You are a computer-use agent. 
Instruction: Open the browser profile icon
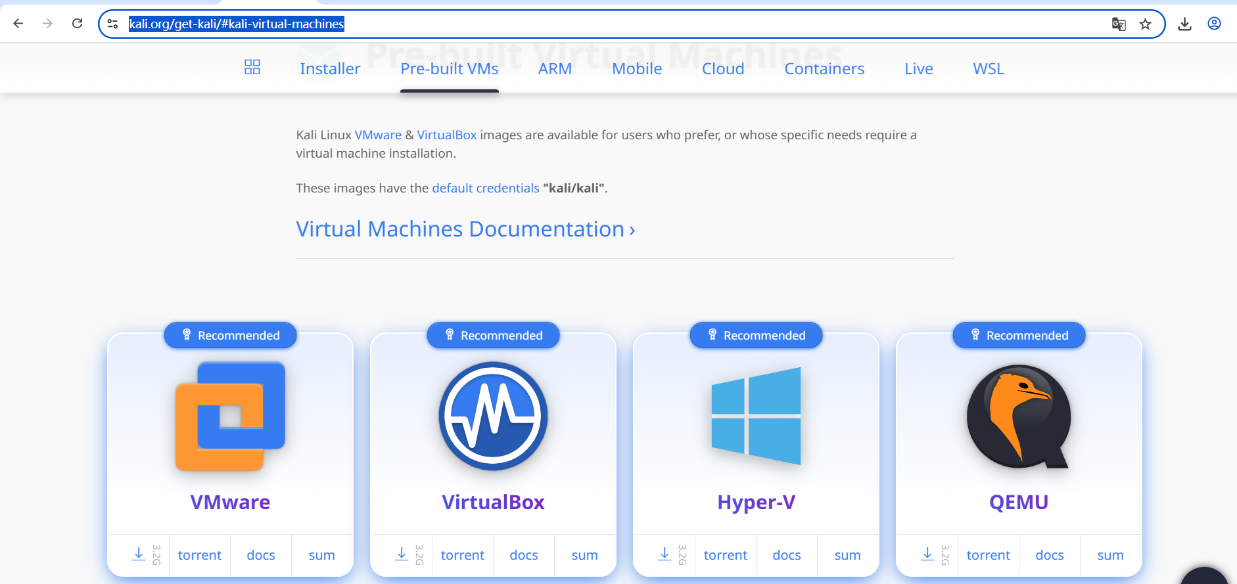[x=1214, y=24]
